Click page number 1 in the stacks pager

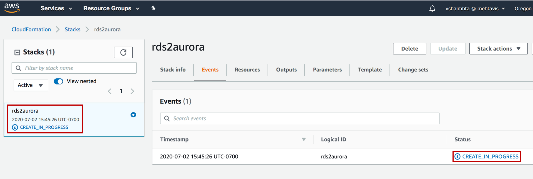pyautogui.click(x=121, y=91)
